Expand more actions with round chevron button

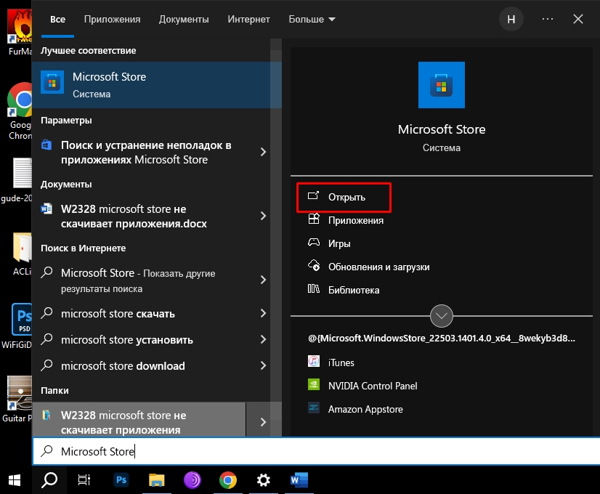pyautogui.click(x=441, y=316)
